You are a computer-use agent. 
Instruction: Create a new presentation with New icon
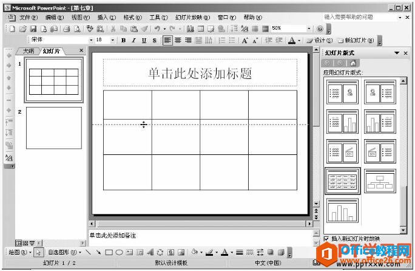coord(12,29)
